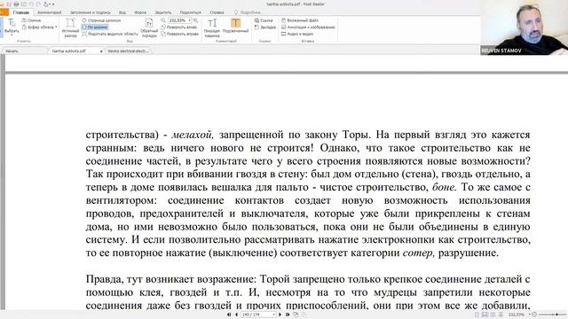This screenshot has width=568, height=319.
Task: Open the Комментарий ribbon tab
Action: pyautogui.click(x=50, y=12)
